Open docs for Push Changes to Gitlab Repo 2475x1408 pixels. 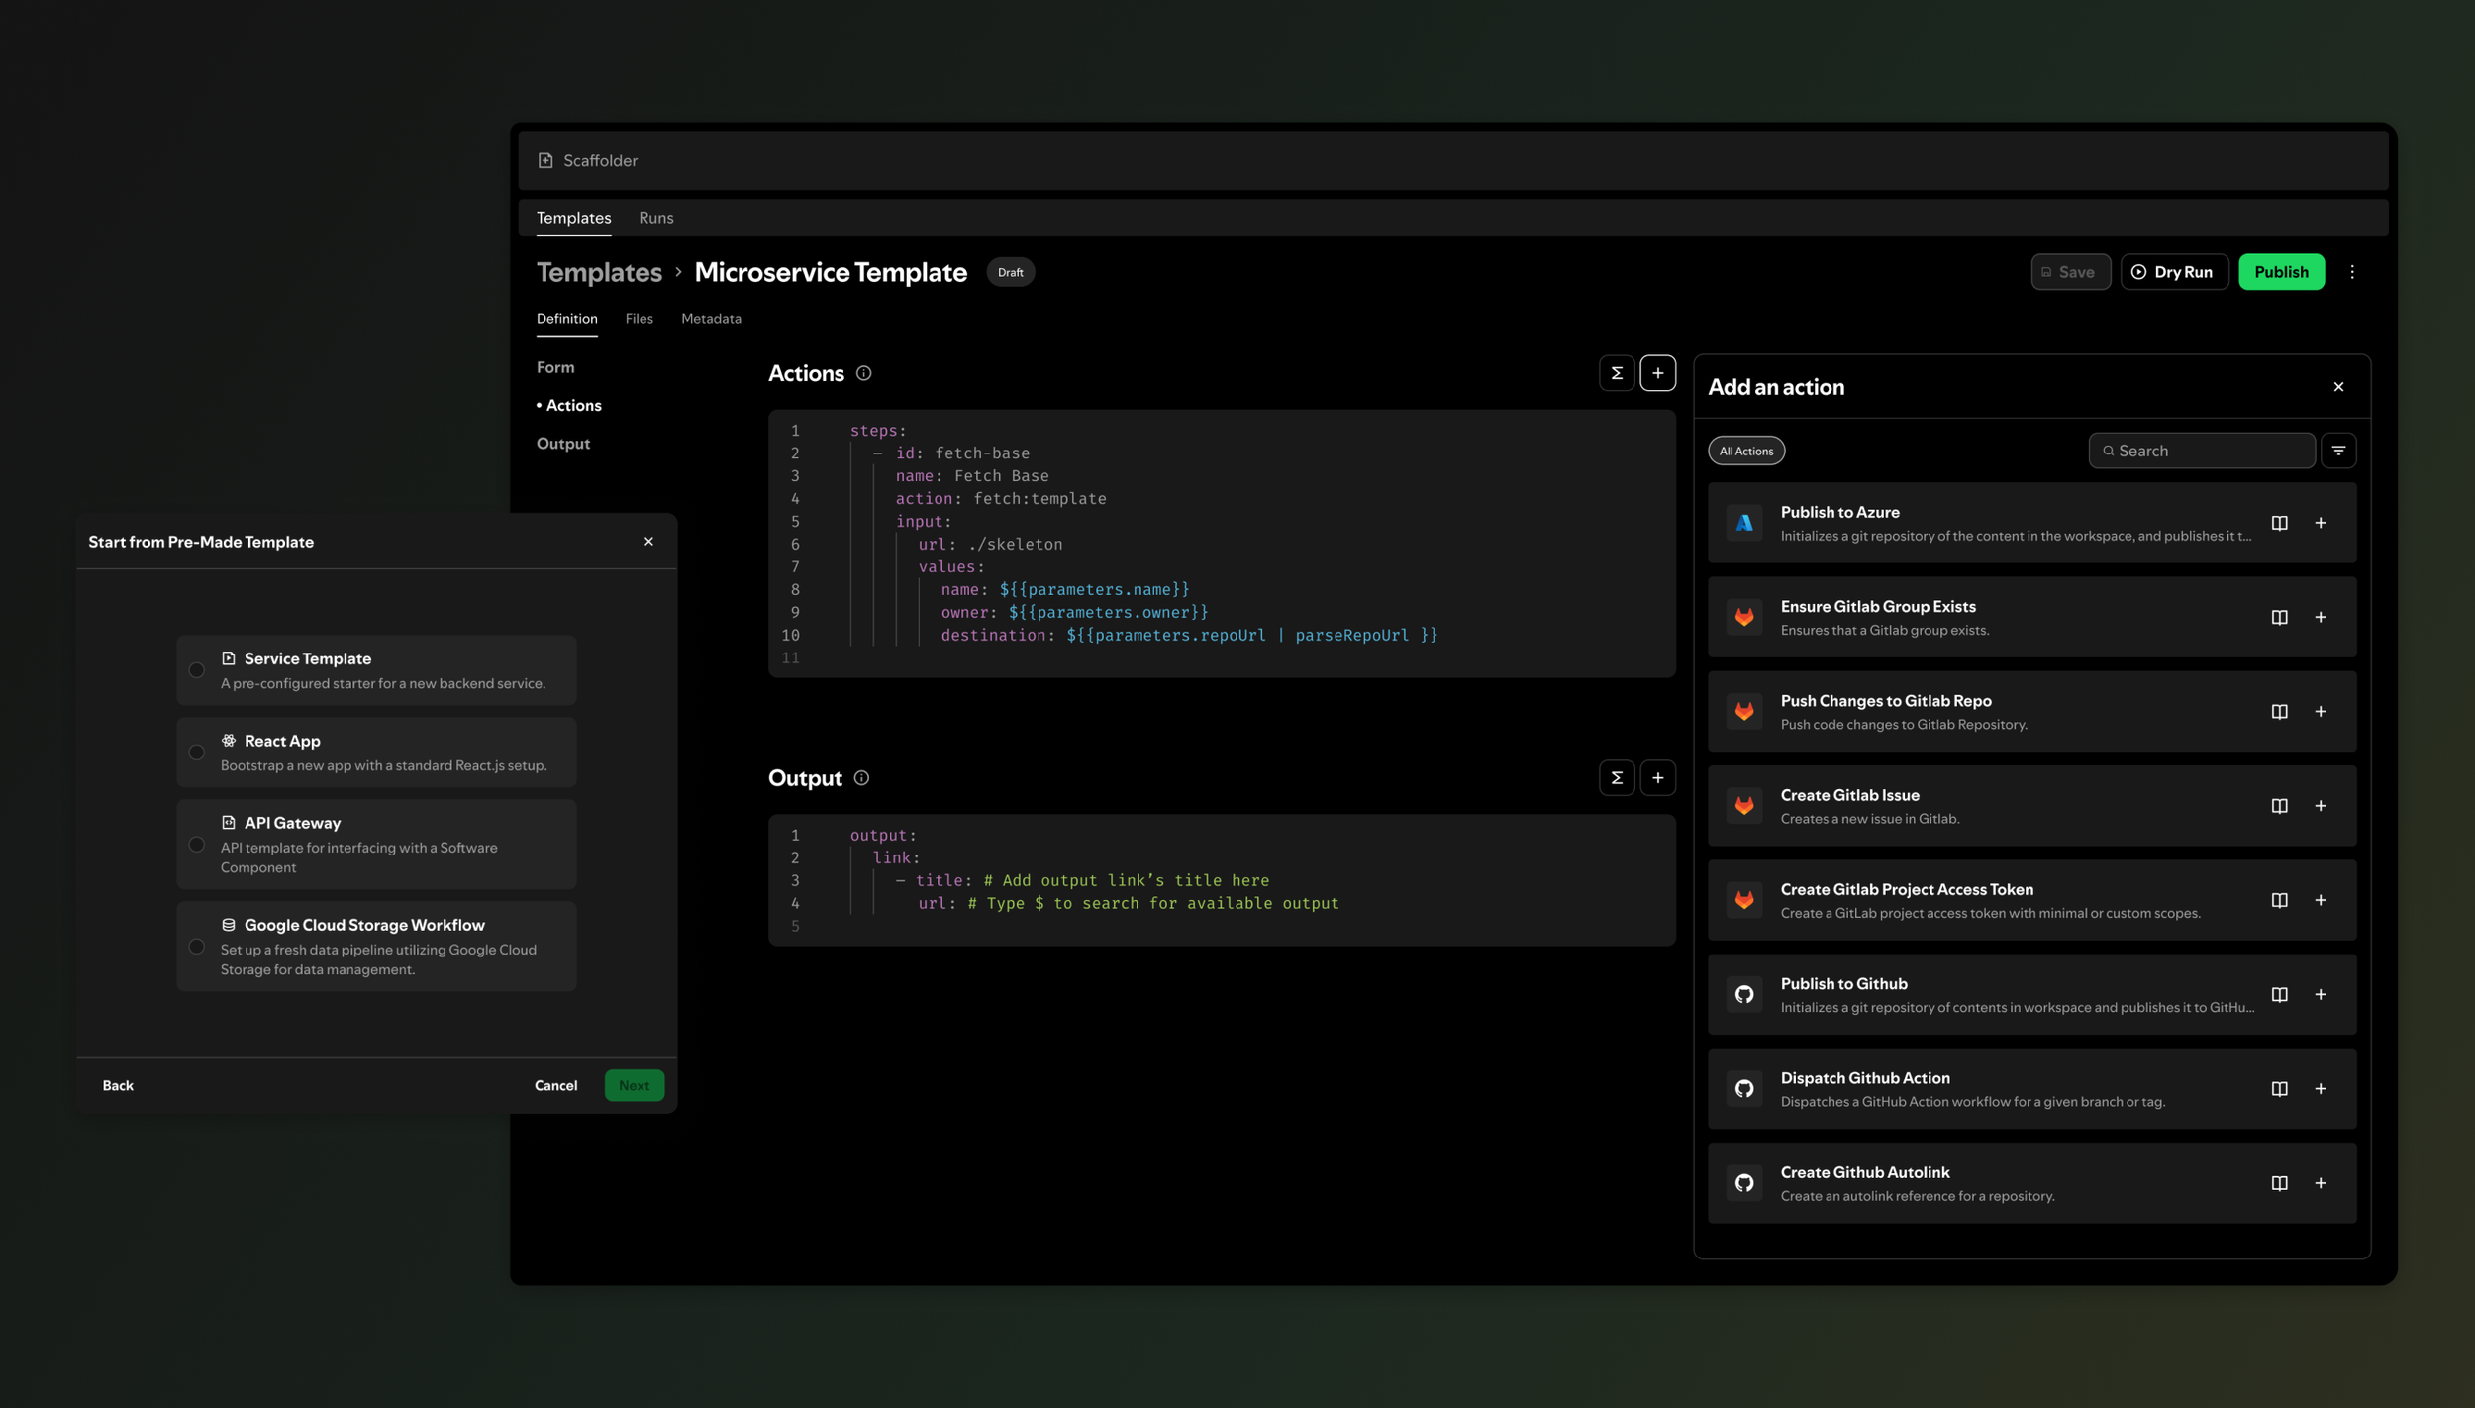coord(2279,711)
